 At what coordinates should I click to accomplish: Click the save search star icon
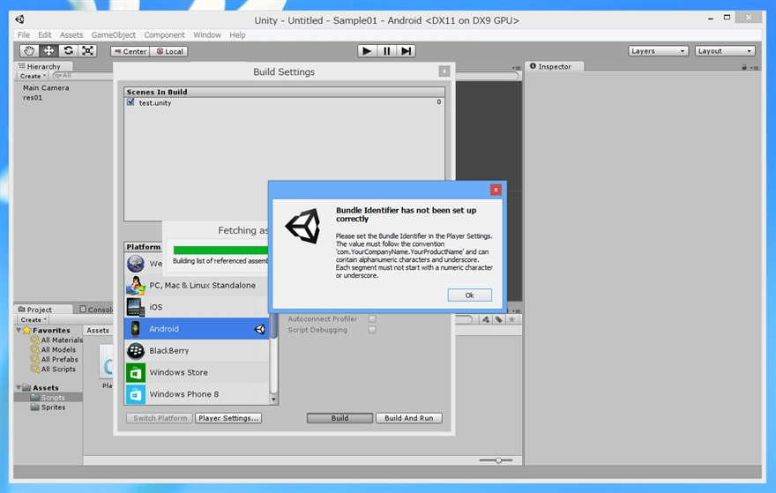(x=511, y=320)
